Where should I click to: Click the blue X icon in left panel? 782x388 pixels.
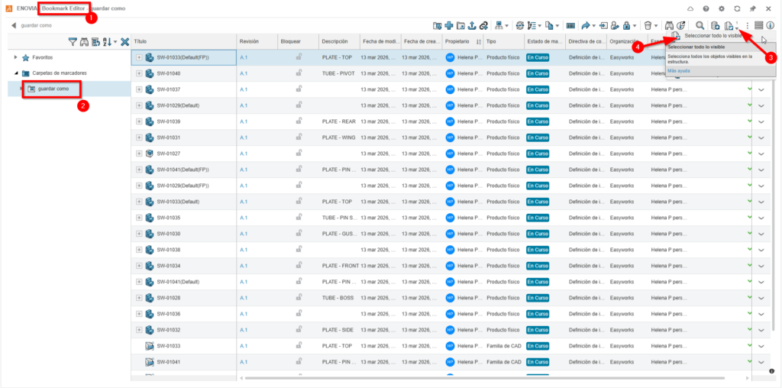(x=125, y=43)
